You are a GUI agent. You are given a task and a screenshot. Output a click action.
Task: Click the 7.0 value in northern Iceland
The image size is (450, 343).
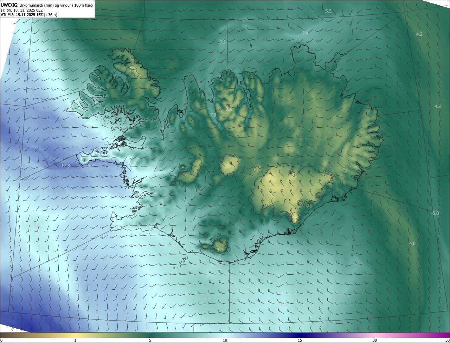pos(213,115)
